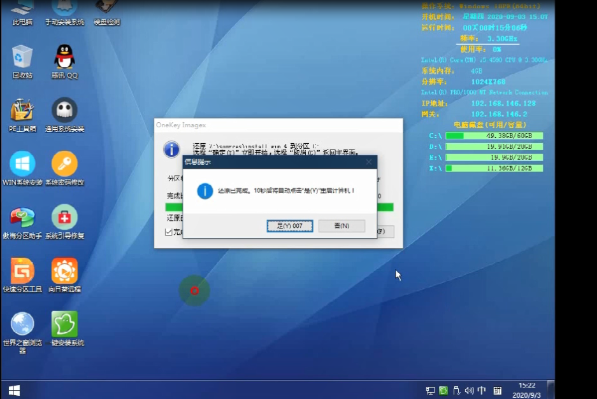Open WIN系统安装 Windows logo icon
This screenshot has height=399, width=597.
click(22, 169)
